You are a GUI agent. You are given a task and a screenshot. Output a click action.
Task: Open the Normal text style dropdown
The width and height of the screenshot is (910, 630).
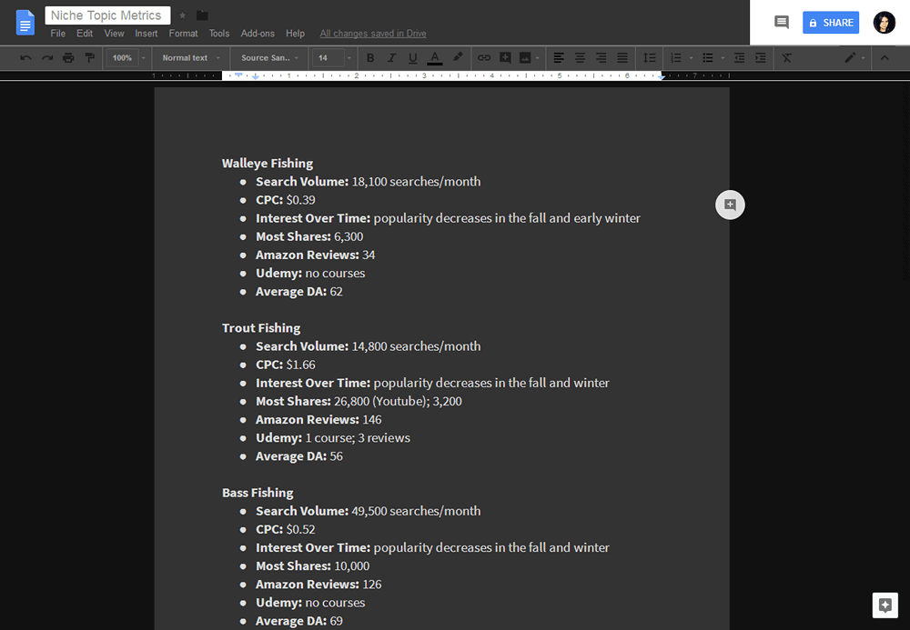(191, 58)
